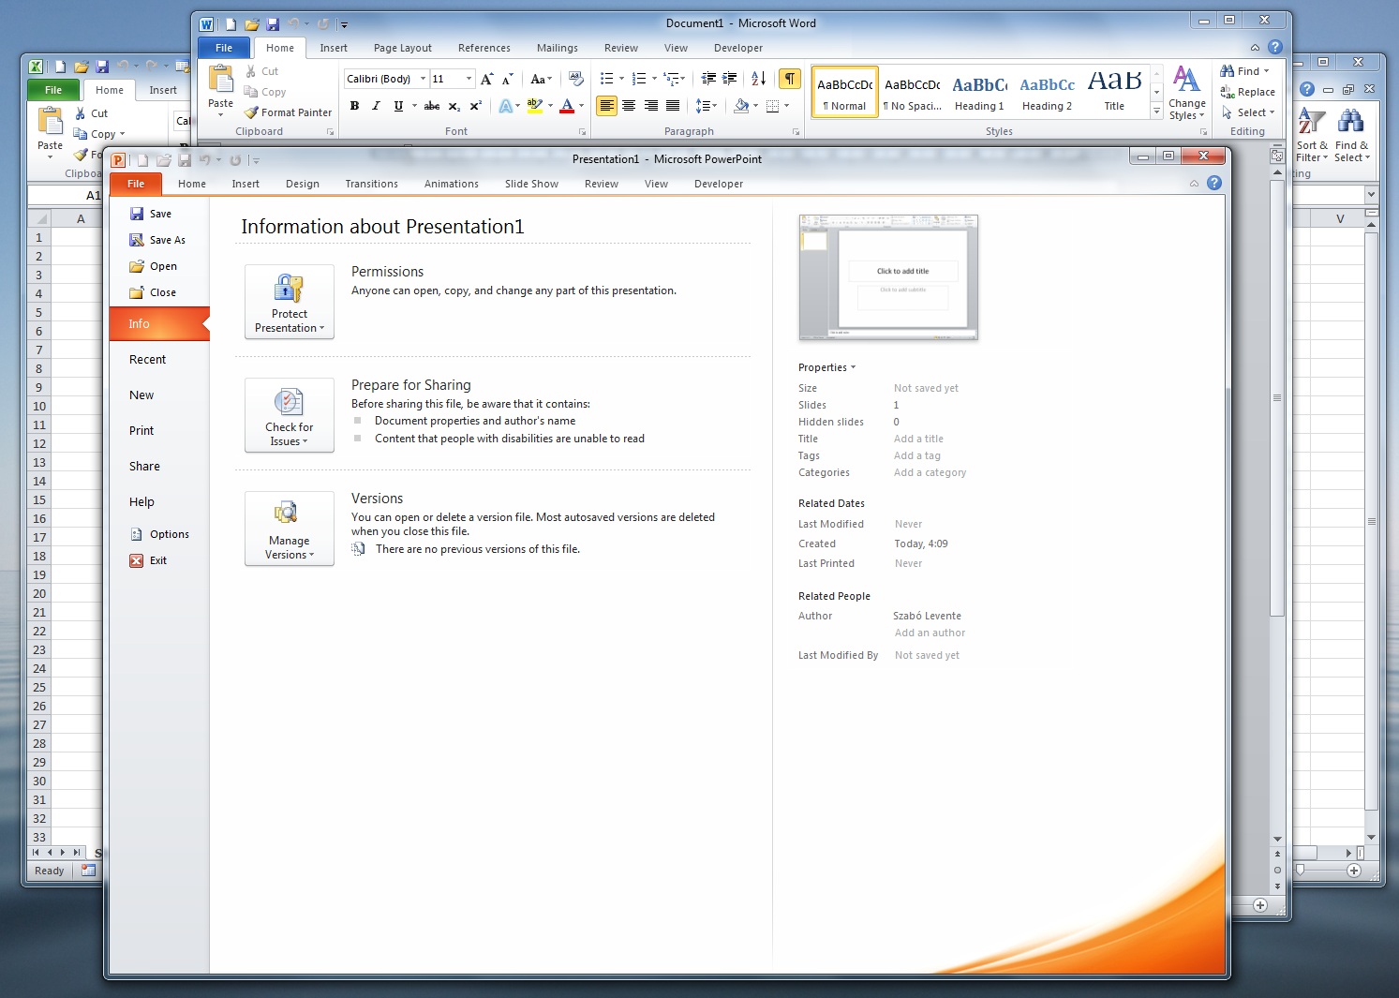Click Align Text Right in Word
Image resolution: width=1399 pixels, height=998 pixels.
[x=650, y=106]
